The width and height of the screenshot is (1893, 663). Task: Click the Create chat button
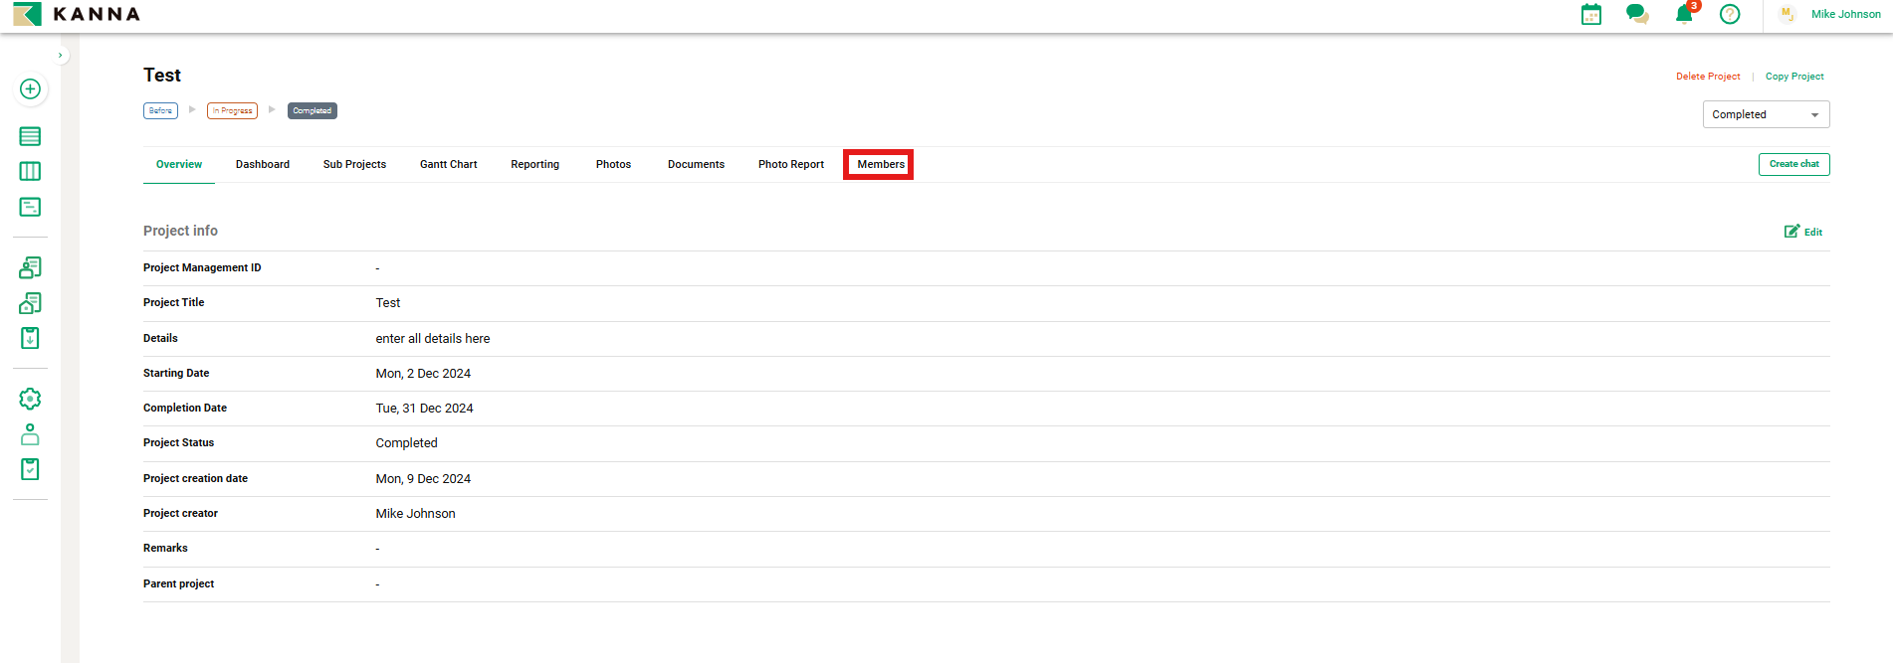tap(1793, 164)
